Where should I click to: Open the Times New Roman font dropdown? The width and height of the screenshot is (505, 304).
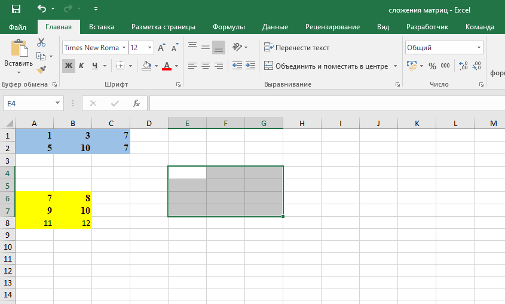click(x=124, y=48)
